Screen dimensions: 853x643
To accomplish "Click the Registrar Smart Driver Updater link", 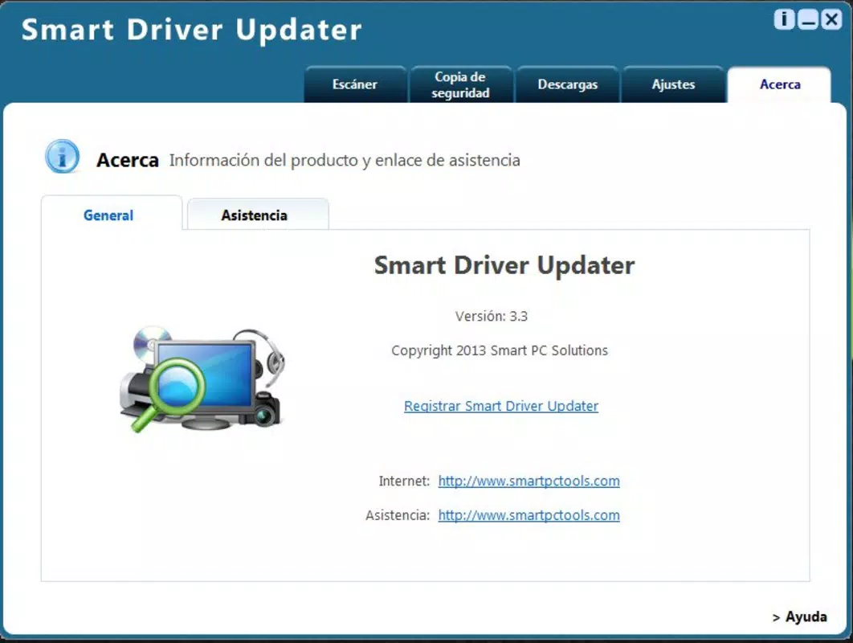I will [501, 406].
